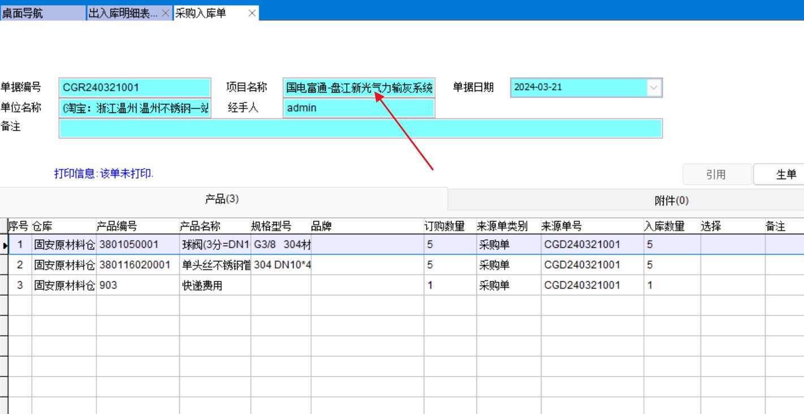Click the current-row arrow indicator on row 1
This screenshot has width=804, height=414.
tap(4, 245)
